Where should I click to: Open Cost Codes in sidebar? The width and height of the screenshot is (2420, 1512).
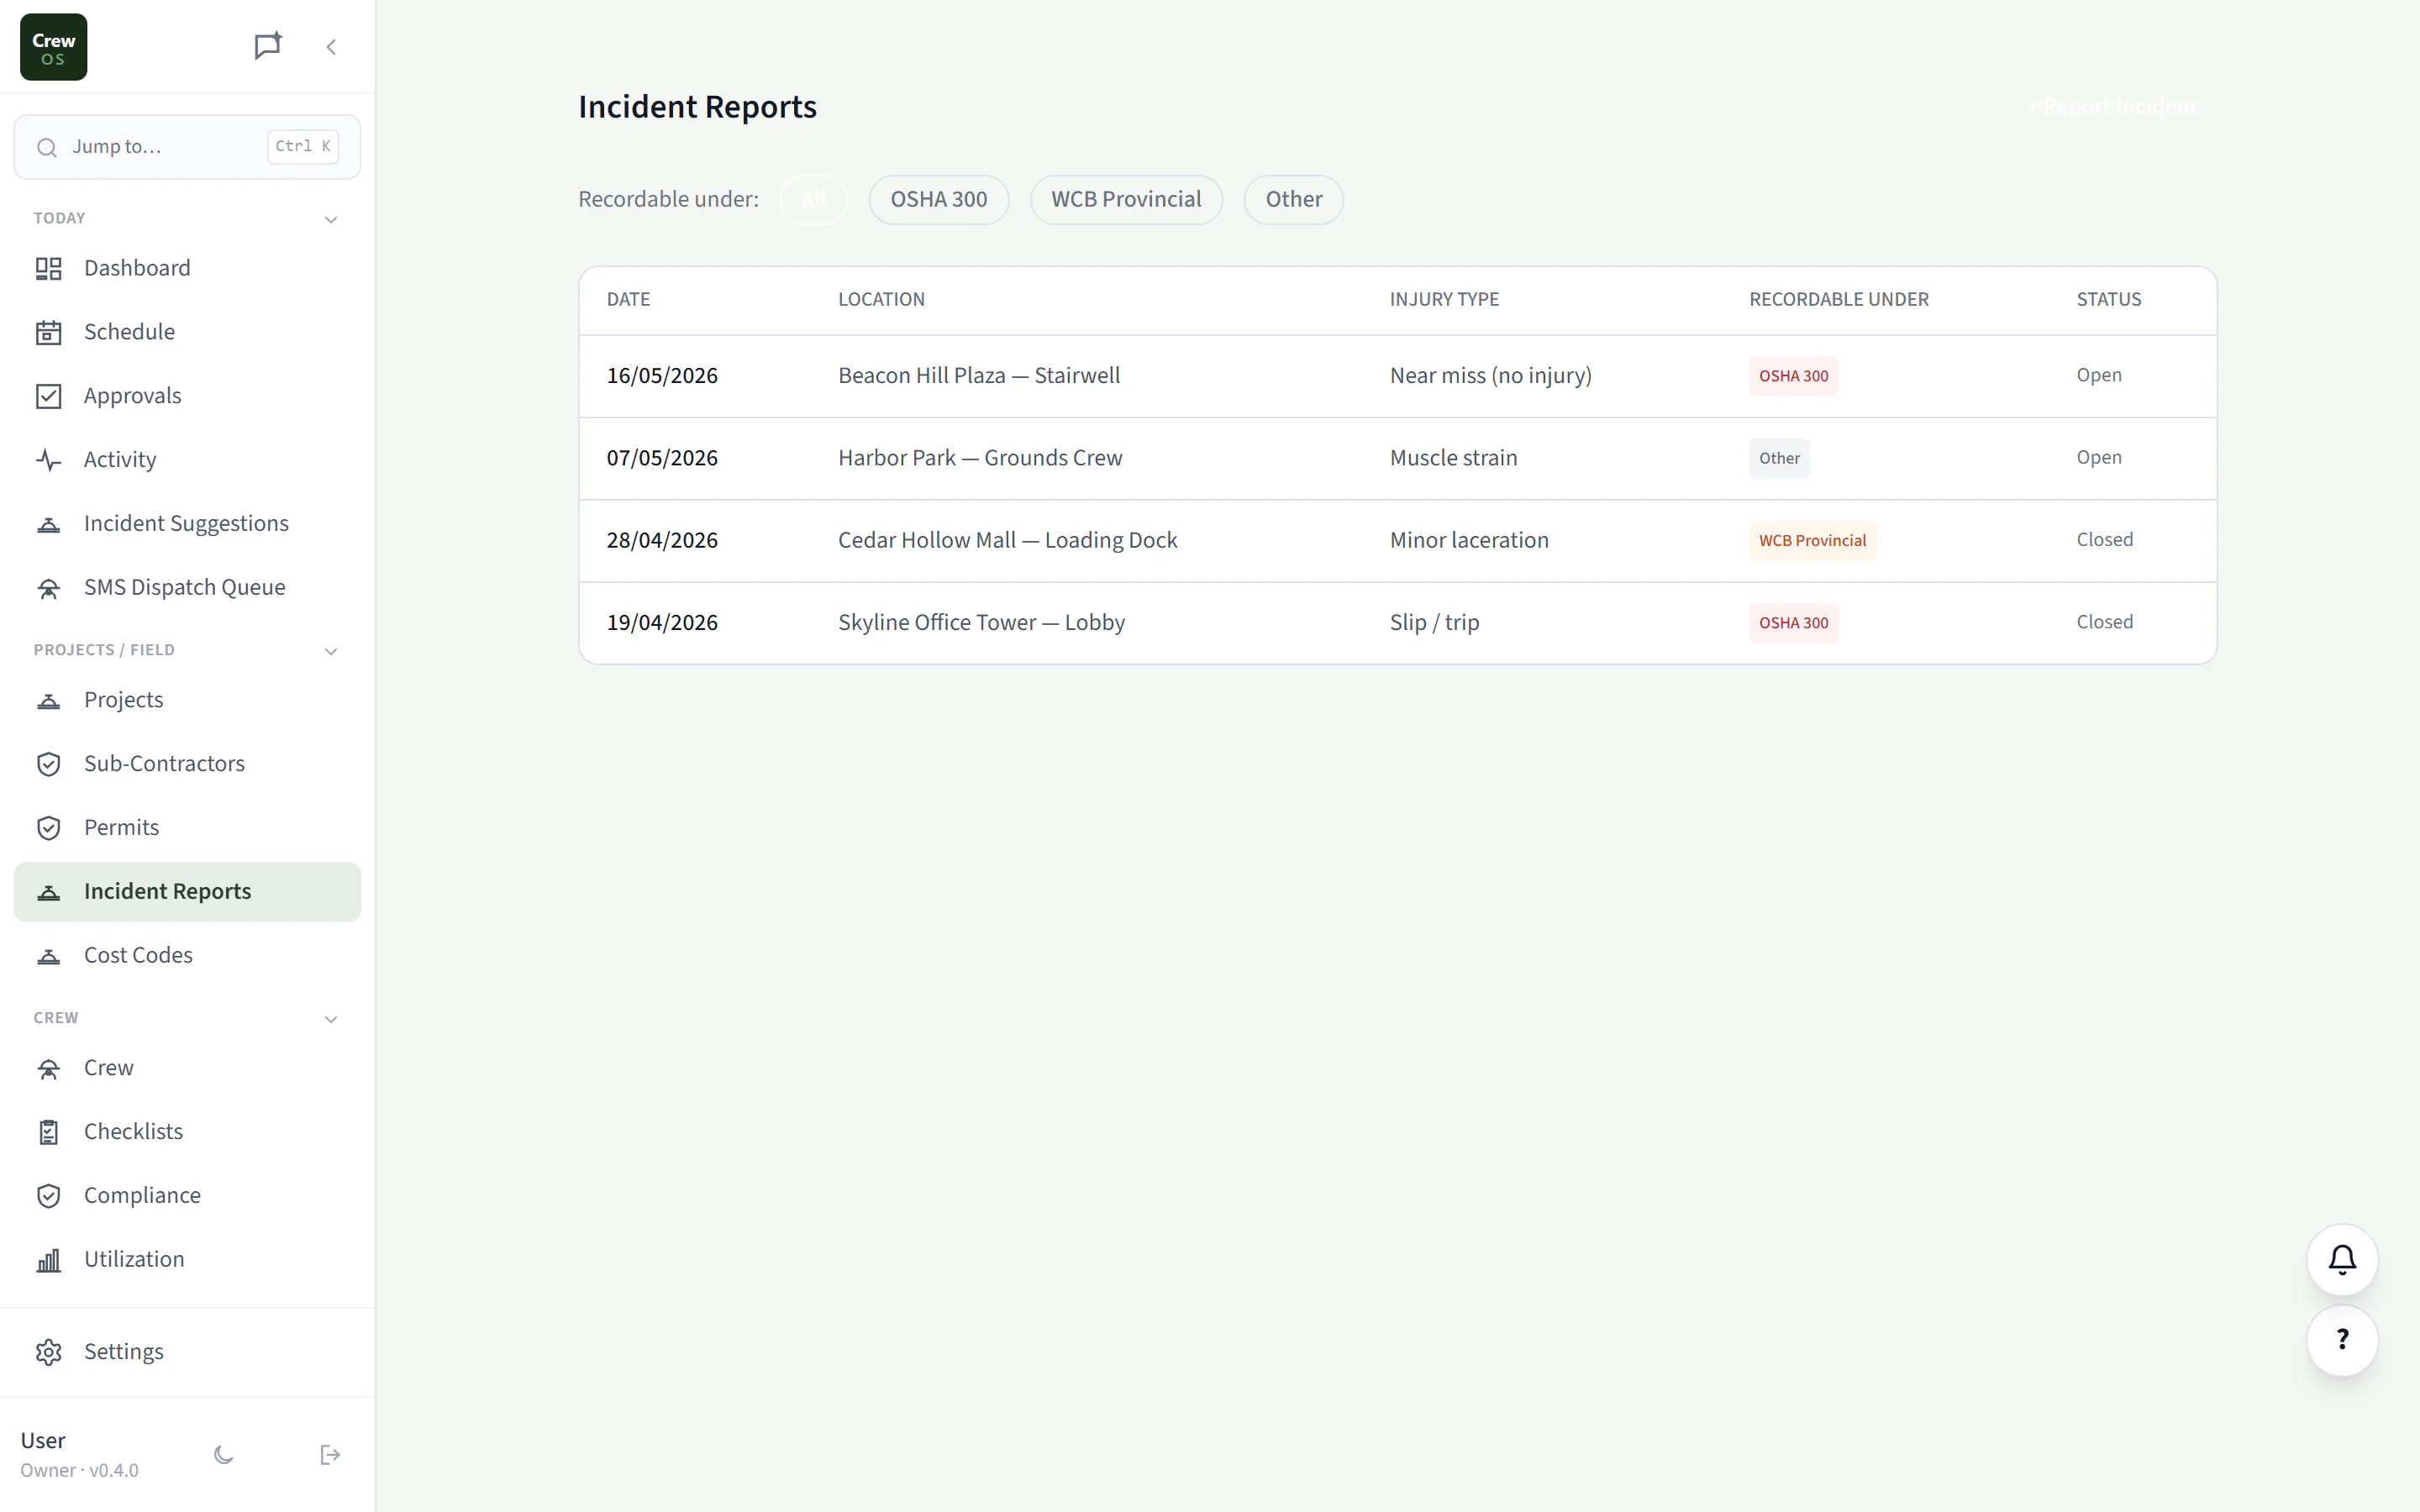coord(187,956)
